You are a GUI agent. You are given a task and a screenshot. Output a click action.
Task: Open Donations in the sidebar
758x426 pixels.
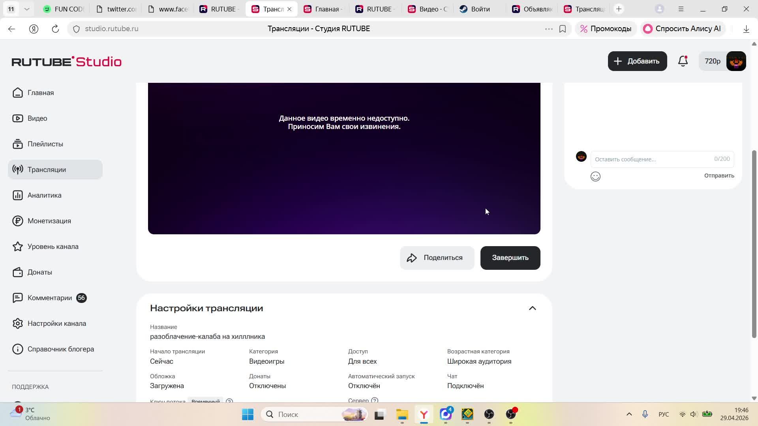(x=39, y=272)
